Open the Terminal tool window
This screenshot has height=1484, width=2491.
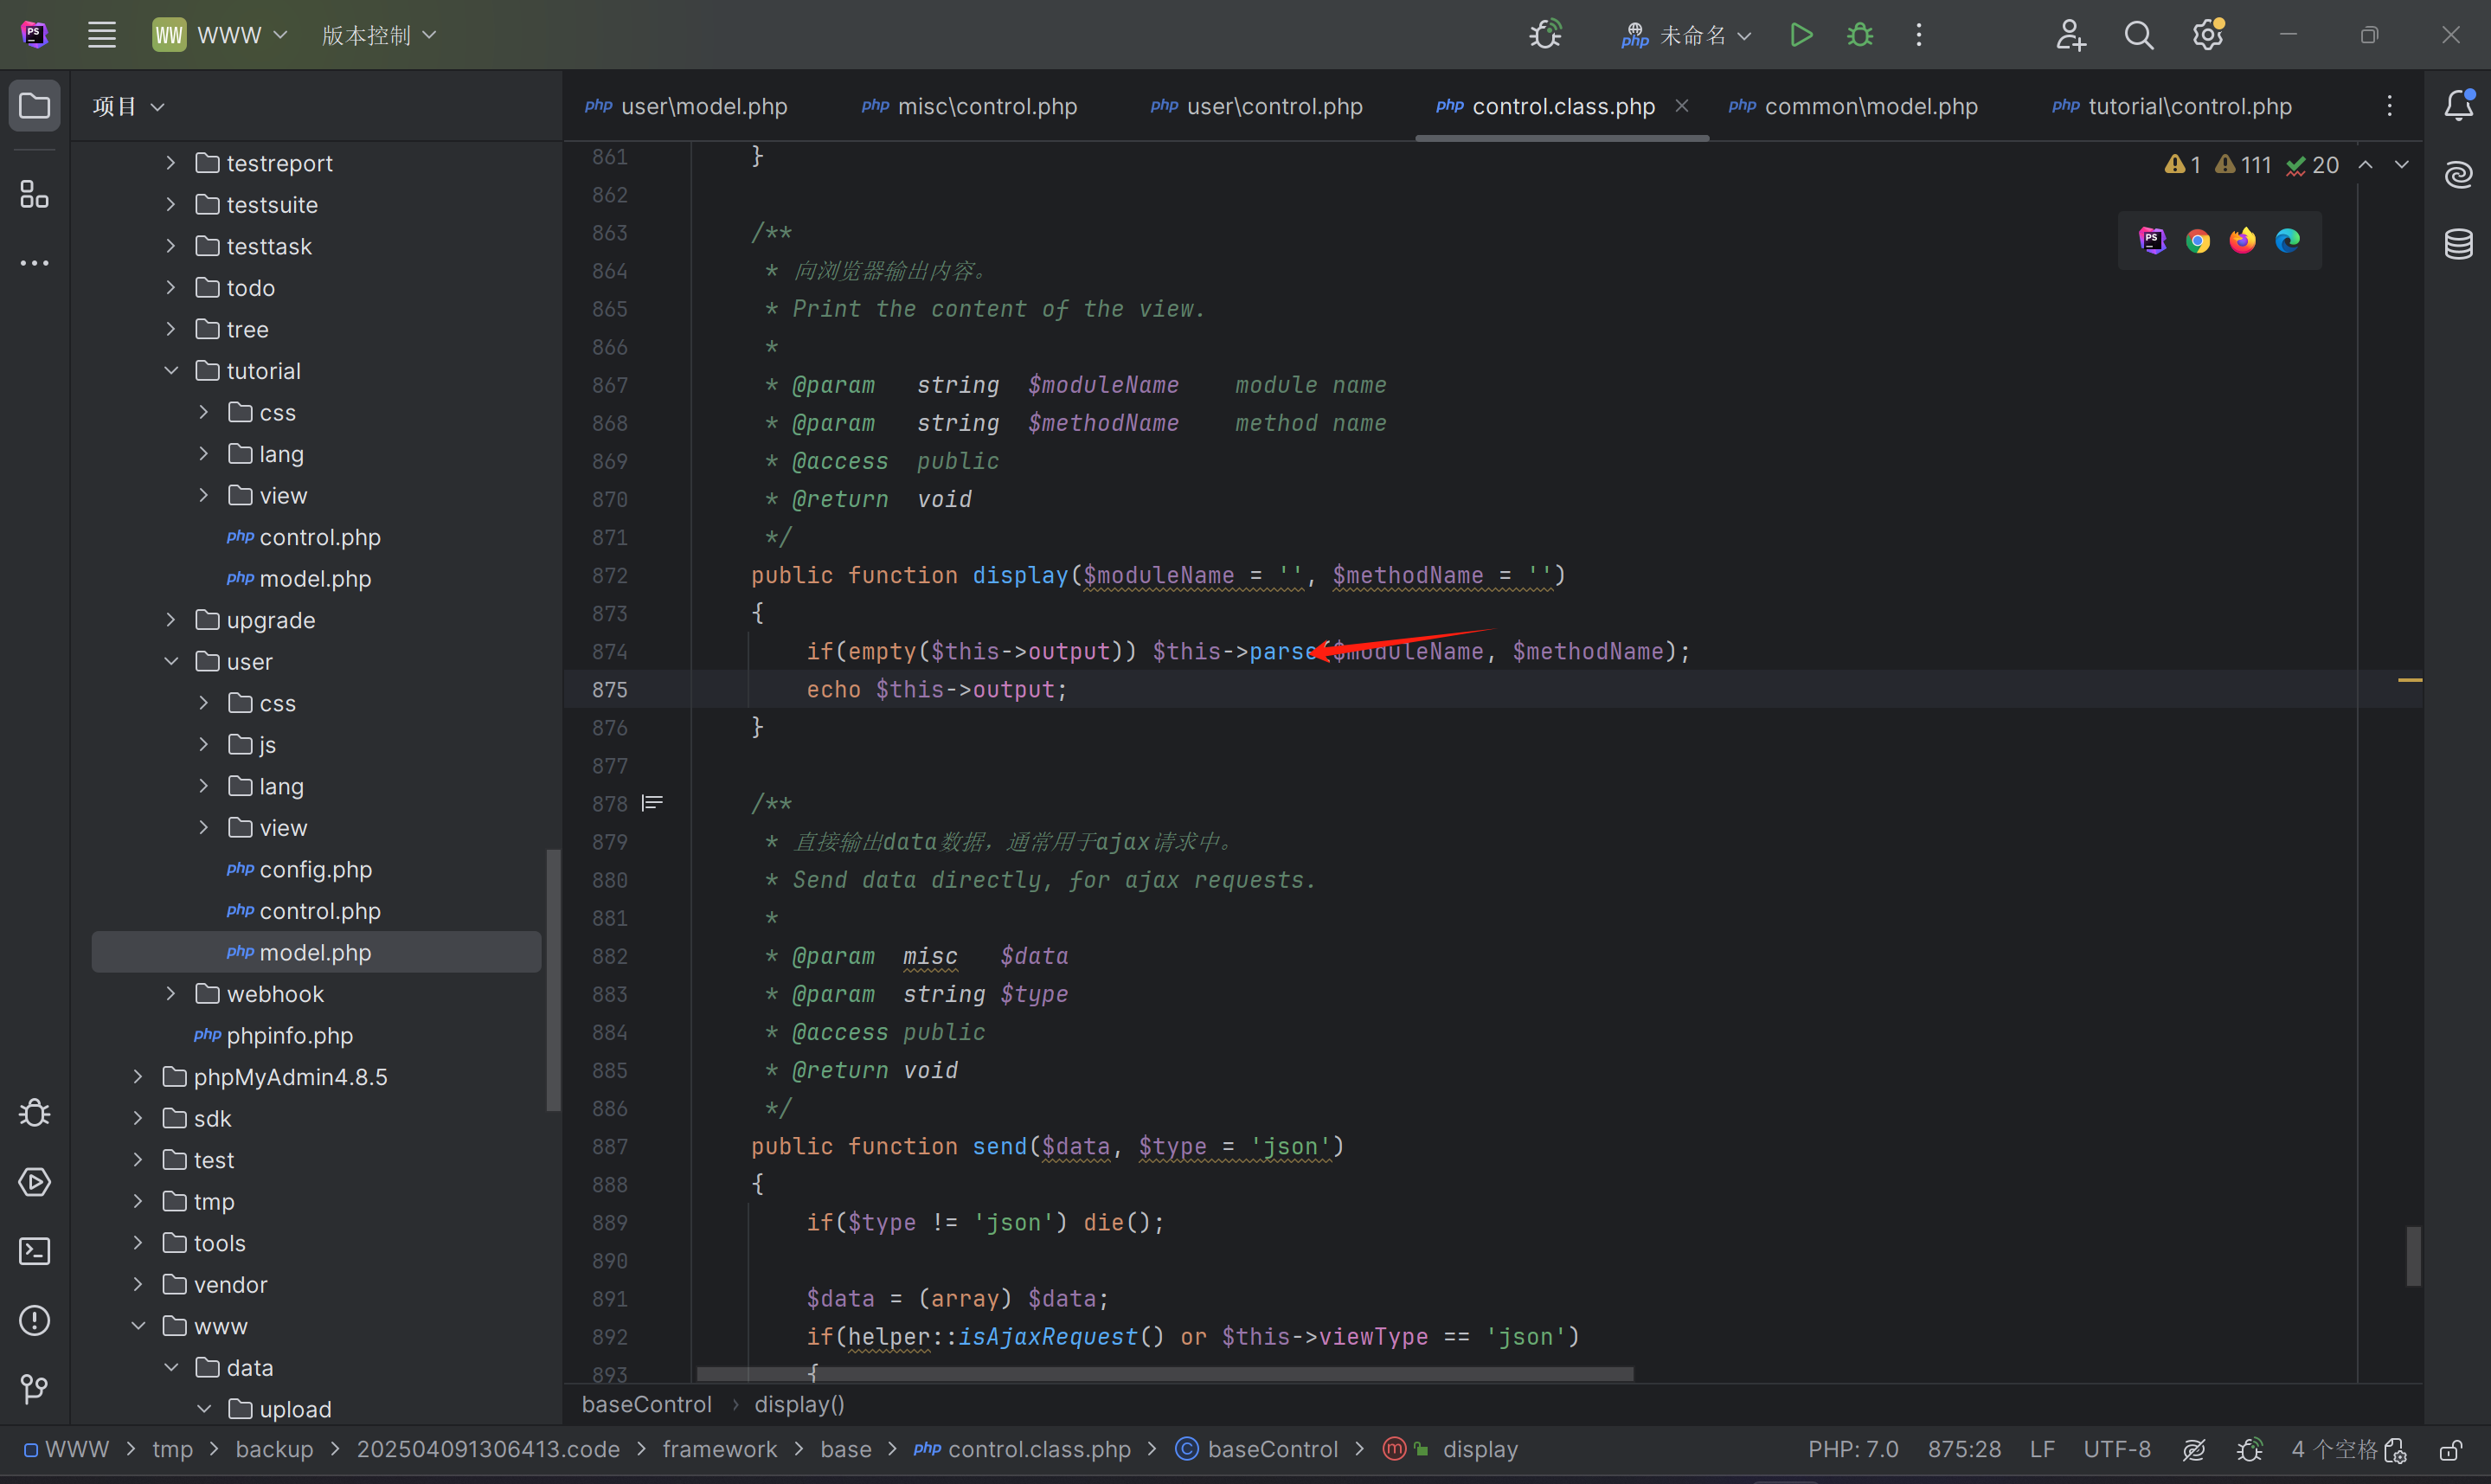click(x=34, y=1252)
